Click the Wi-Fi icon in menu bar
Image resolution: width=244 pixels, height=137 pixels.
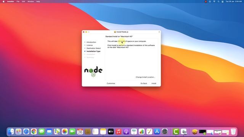(x=214, y=2)
